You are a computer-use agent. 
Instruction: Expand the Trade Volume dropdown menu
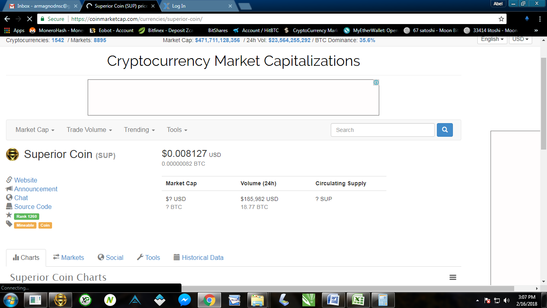coord(89,130)
